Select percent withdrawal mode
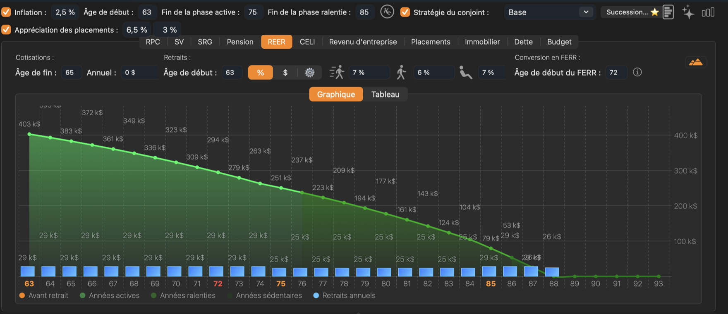 coord(260,73)
